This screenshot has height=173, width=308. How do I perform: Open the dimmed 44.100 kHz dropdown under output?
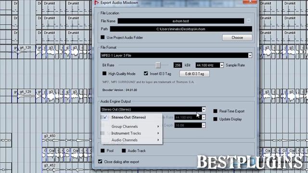pos(204,117)
